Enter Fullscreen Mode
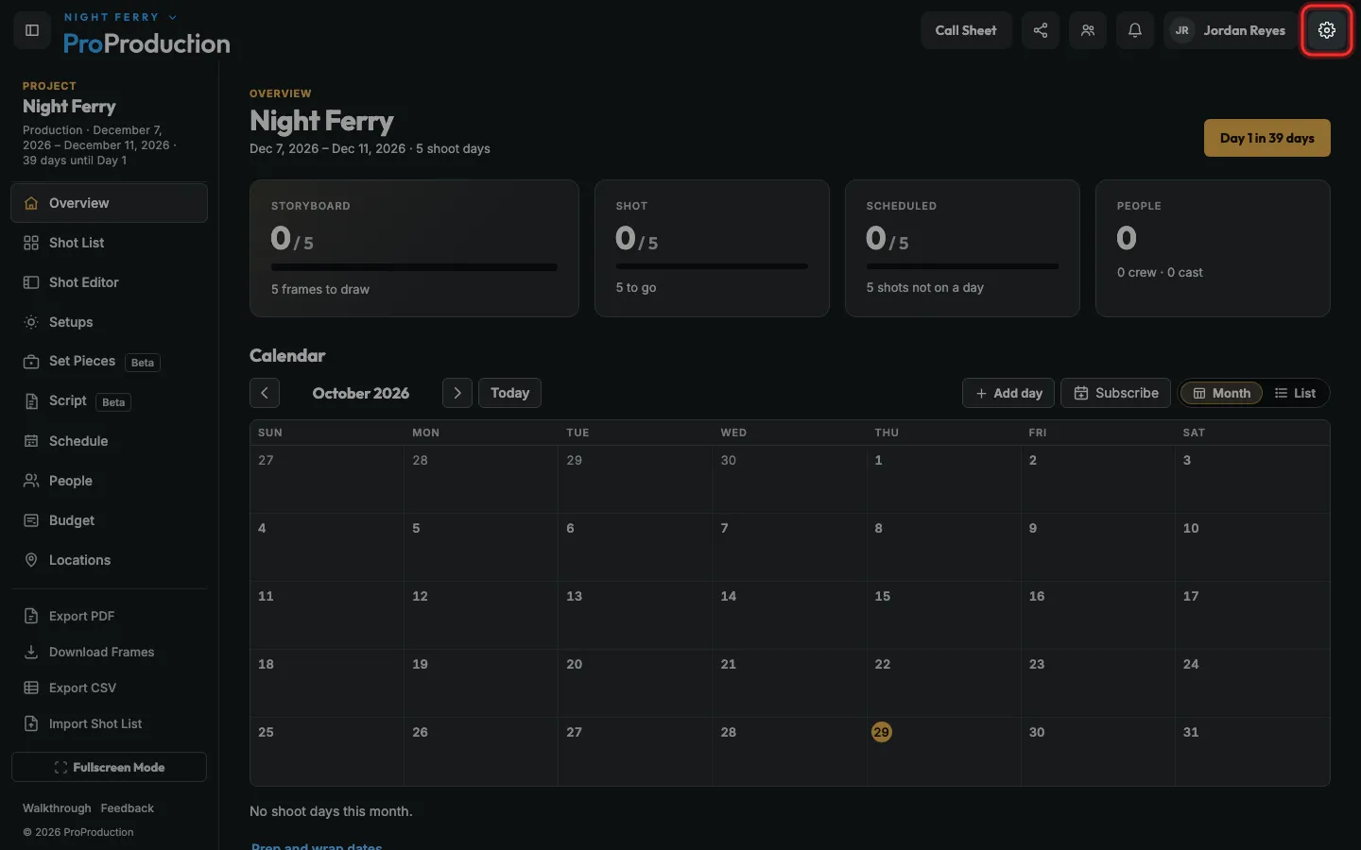The image size is (1361, 850). (x=109, y=767)
